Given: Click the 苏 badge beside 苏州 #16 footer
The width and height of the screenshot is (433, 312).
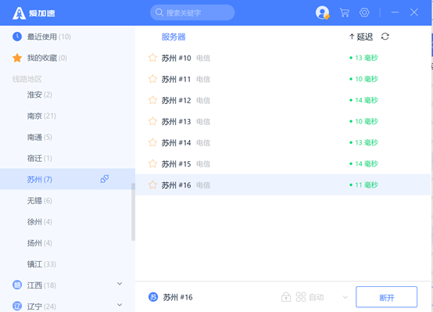Looking at the screenshot, I should (153, 297).
